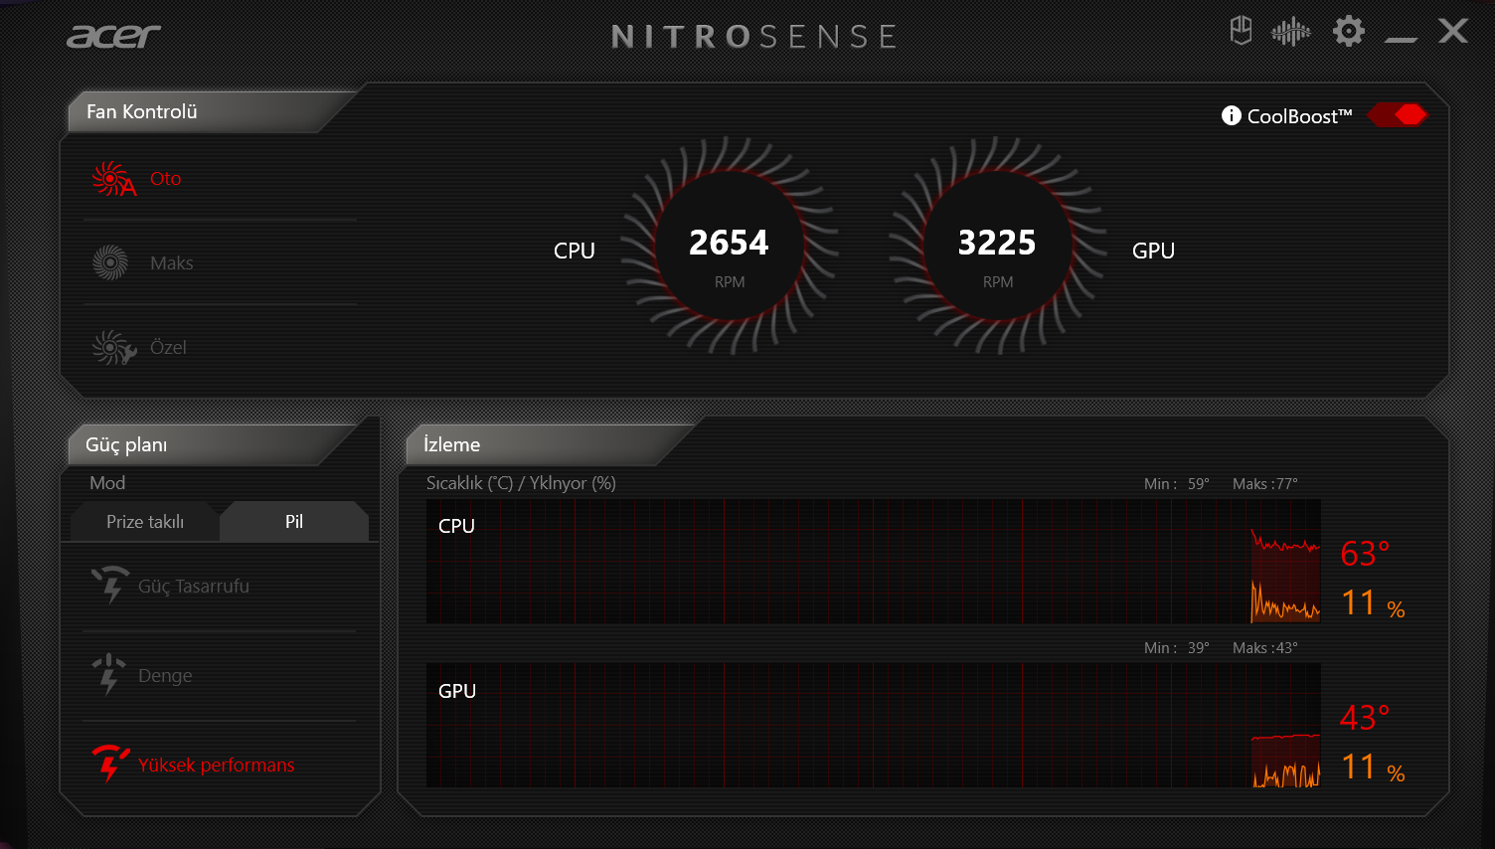The image size is (1495, 849).
Task: Click the acer logo
Action: click(113, 37)
